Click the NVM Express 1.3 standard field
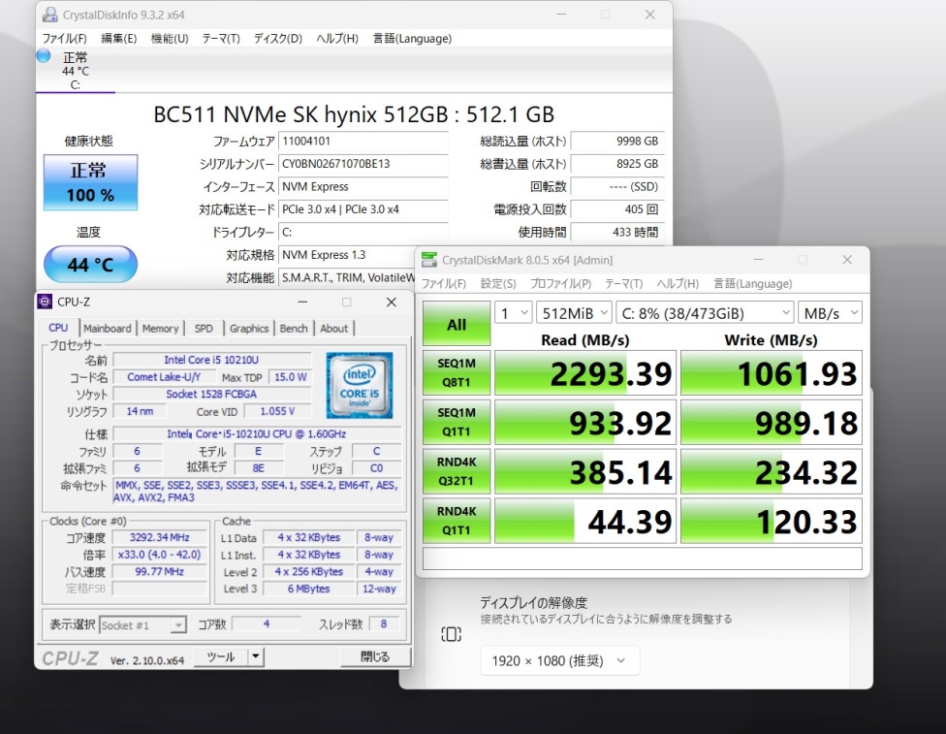This screenshot has height=734, width=946. pyautogui.click(x=347, y=255)
